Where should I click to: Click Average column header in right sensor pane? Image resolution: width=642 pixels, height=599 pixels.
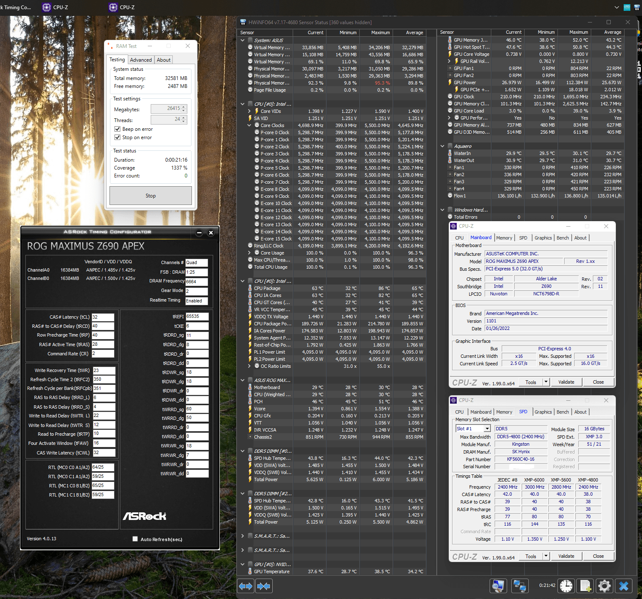point(607,32)
